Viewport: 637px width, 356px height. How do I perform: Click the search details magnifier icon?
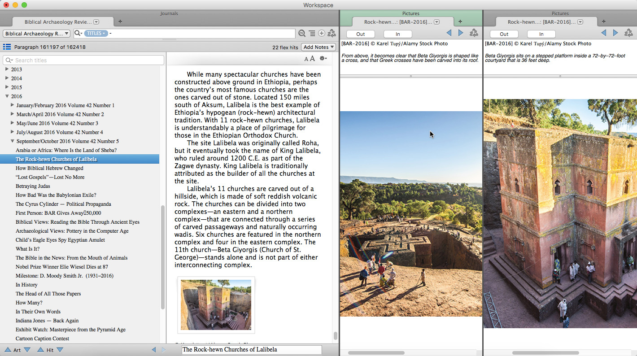coord(302,34)
